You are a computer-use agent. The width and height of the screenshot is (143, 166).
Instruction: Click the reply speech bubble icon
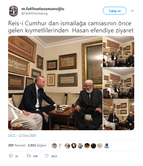point(11,156)
